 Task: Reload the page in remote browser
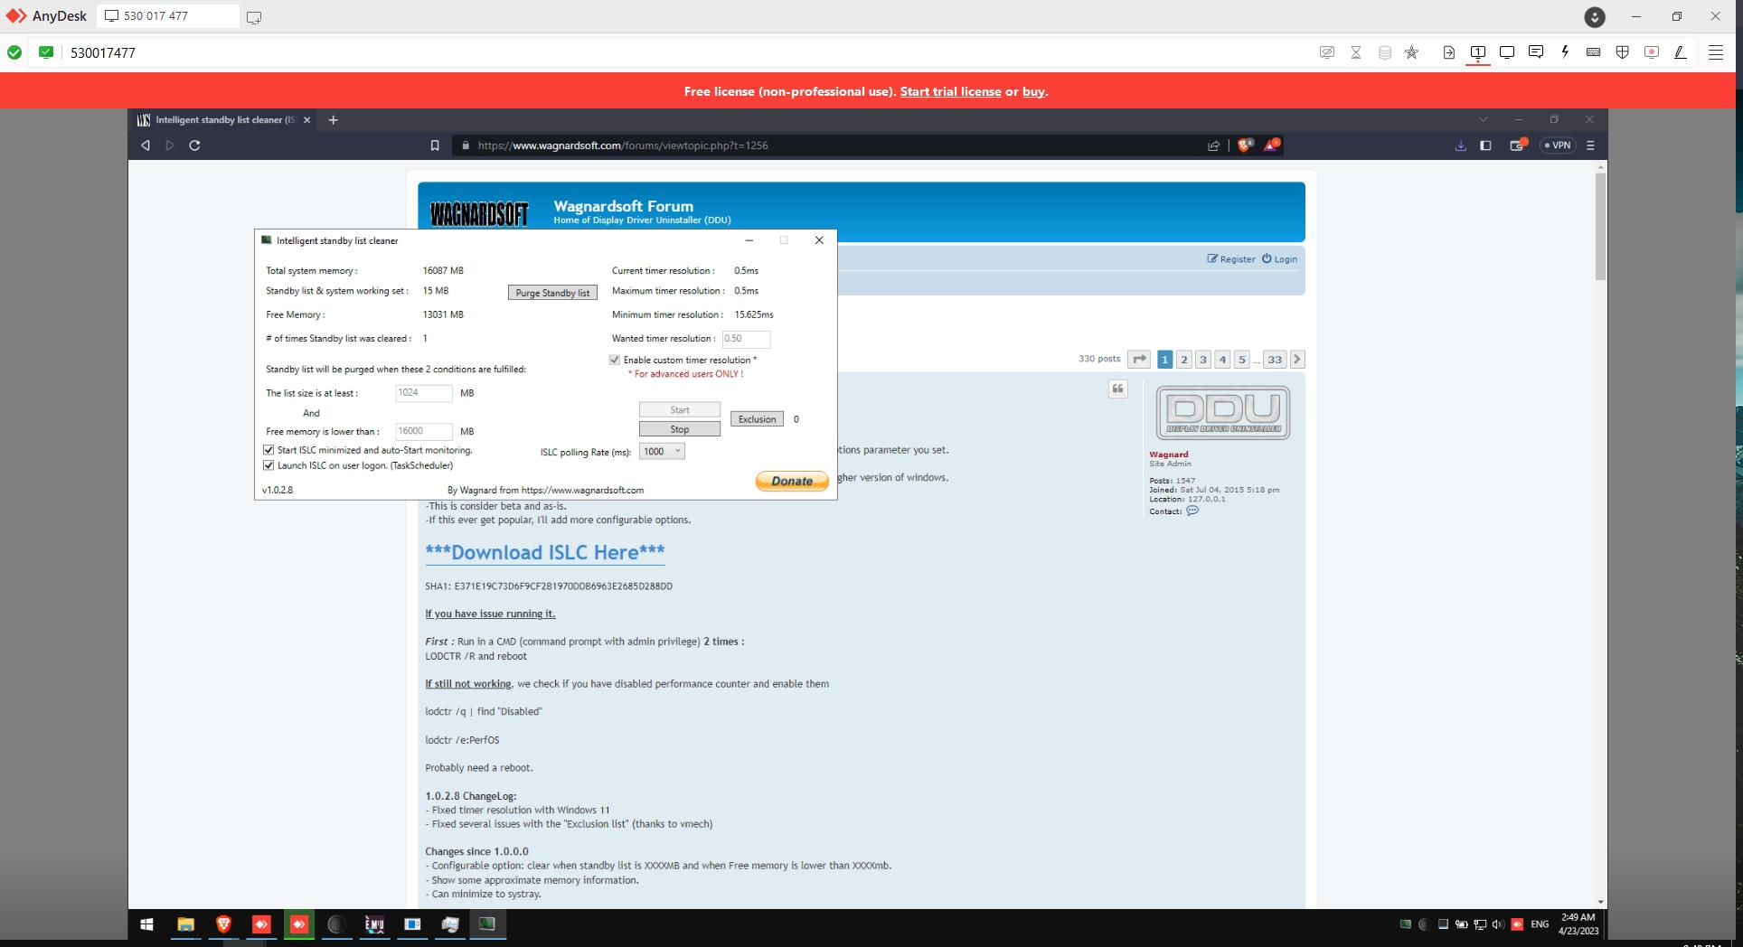194,145
